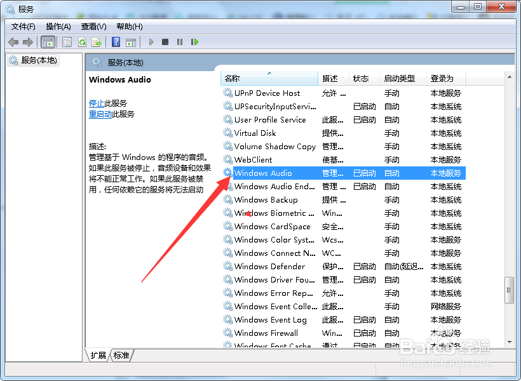Minimize the 服务 window
The width and height of the screenshot is (521, 381).
click(461, 6)
